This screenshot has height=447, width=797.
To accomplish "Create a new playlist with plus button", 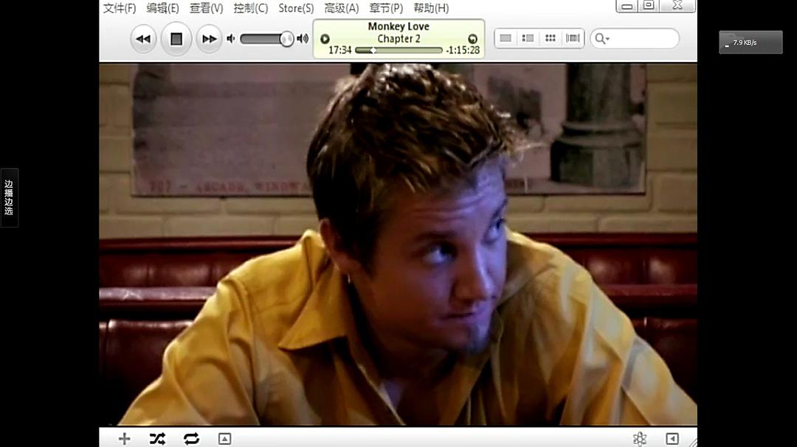I will tap(125, 439).
